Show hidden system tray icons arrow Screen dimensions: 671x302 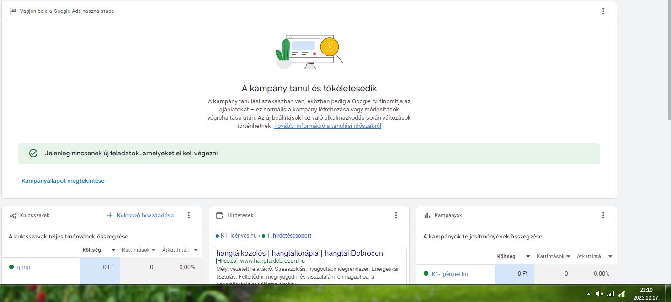(588, 294)
